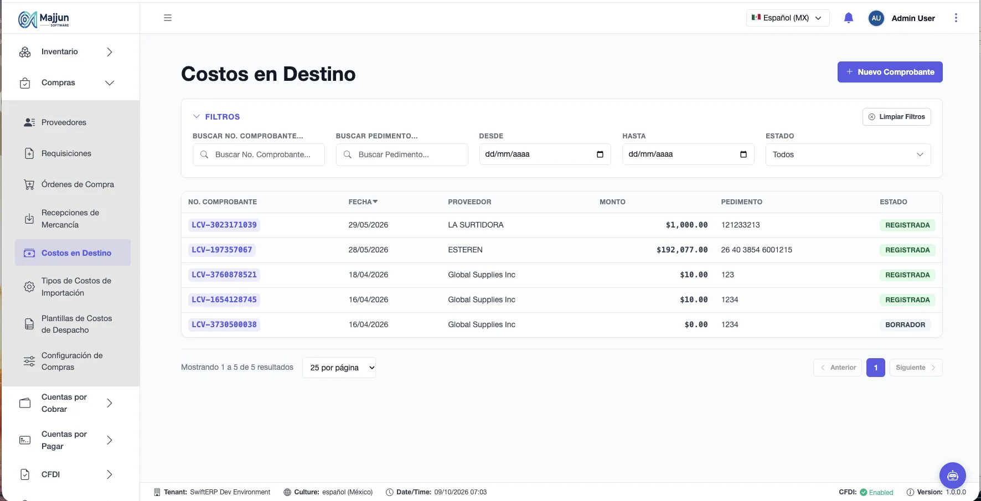This screenshot has height=501, width=981.
Task: Open the Hasta date calendar picker icon
Action: coord(744,154)
